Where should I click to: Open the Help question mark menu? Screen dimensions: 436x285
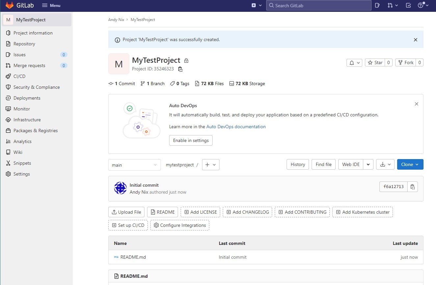click(x=423, y=5)
